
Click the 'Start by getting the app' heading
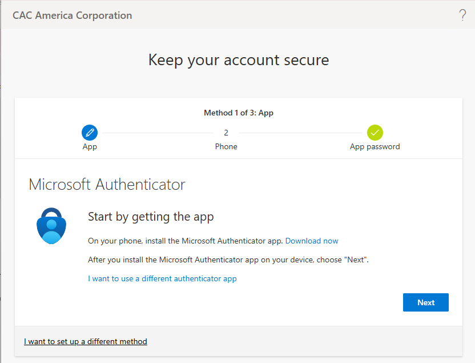(151, 217)
